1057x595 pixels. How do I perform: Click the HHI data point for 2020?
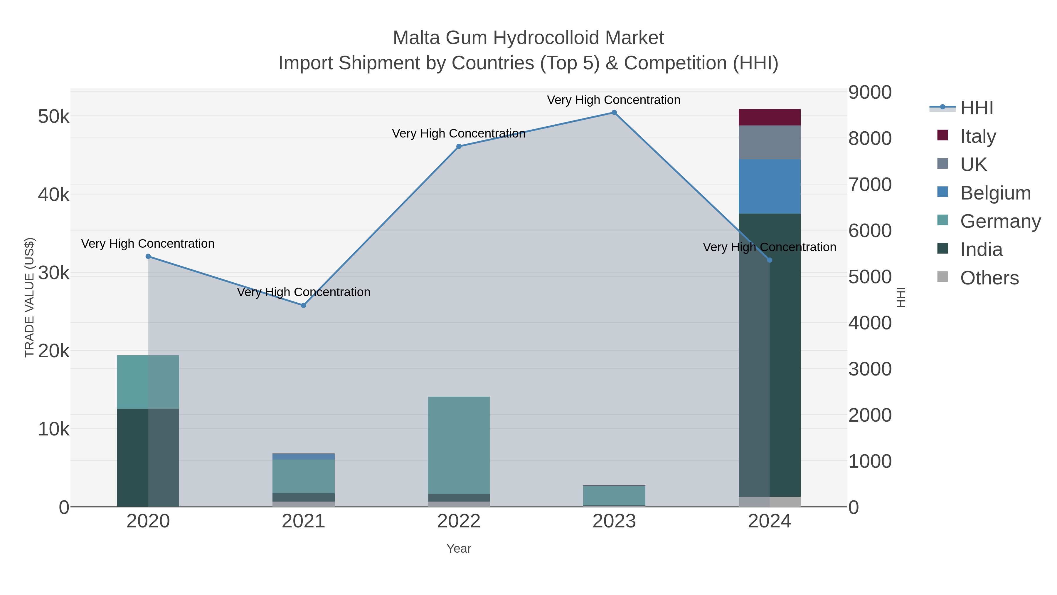pyautogui.click(x=148, y=257)
